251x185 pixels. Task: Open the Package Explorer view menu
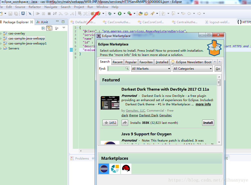[64, 28]
